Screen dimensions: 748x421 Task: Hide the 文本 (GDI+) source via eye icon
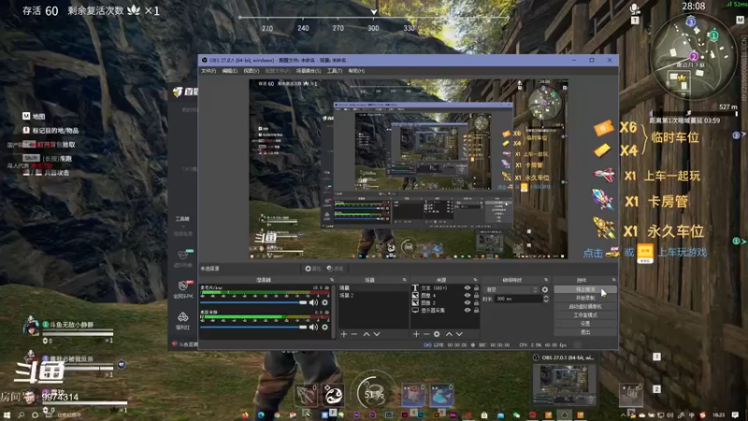click(467, 288)
